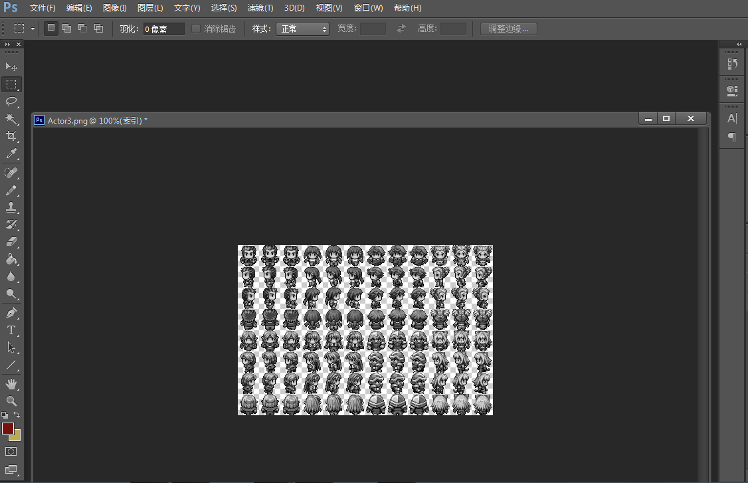Select the History Brush tool
The width and height of the screenshot is (748, 483).
pyautogui.click(x=11, y=225)
